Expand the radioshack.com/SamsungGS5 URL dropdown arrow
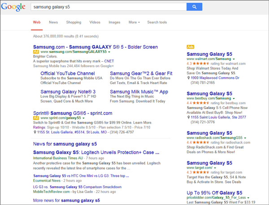The width and height of the screenshot is (269, 205). point(245,138)
